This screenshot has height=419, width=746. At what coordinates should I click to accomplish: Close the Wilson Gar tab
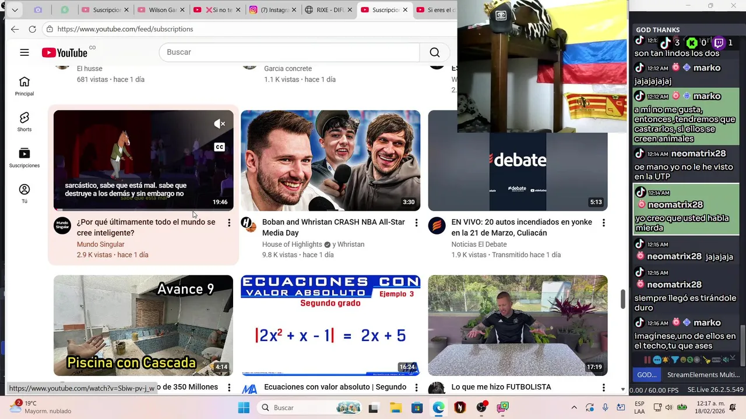(182, 10)
